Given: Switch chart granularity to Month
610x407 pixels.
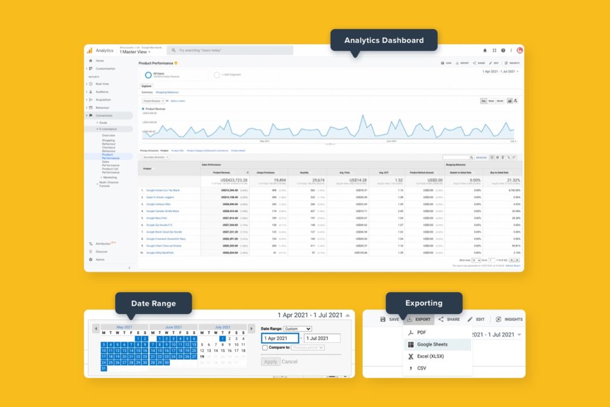Looking at the screenshot, I should click(500, 101).
